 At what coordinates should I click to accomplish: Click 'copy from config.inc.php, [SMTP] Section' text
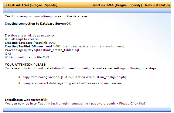point(54,77)
